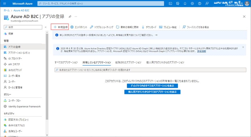Open the feedback icon in the top bar
The image size is (251, 137).
[207, 3]
